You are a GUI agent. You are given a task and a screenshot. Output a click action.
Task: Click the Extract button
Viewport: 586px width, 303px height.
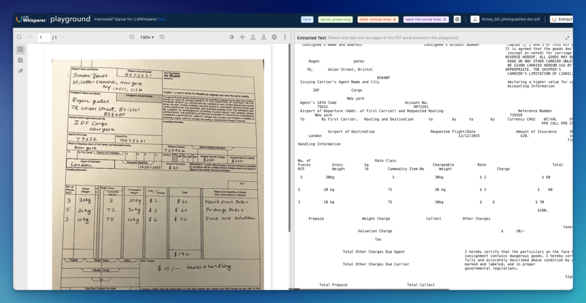(561, 19)
